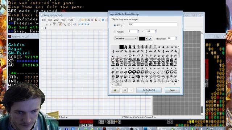Click the small disabled button next to paste
232x130 pixels.
point(131,90)
